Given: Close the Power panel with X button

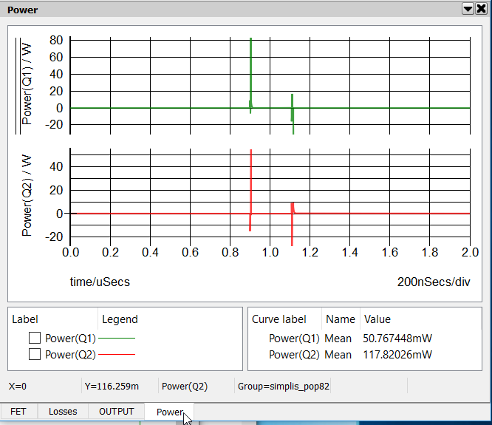Looking at the screenshot, I should pyautogui.click(x=481, y=9).
